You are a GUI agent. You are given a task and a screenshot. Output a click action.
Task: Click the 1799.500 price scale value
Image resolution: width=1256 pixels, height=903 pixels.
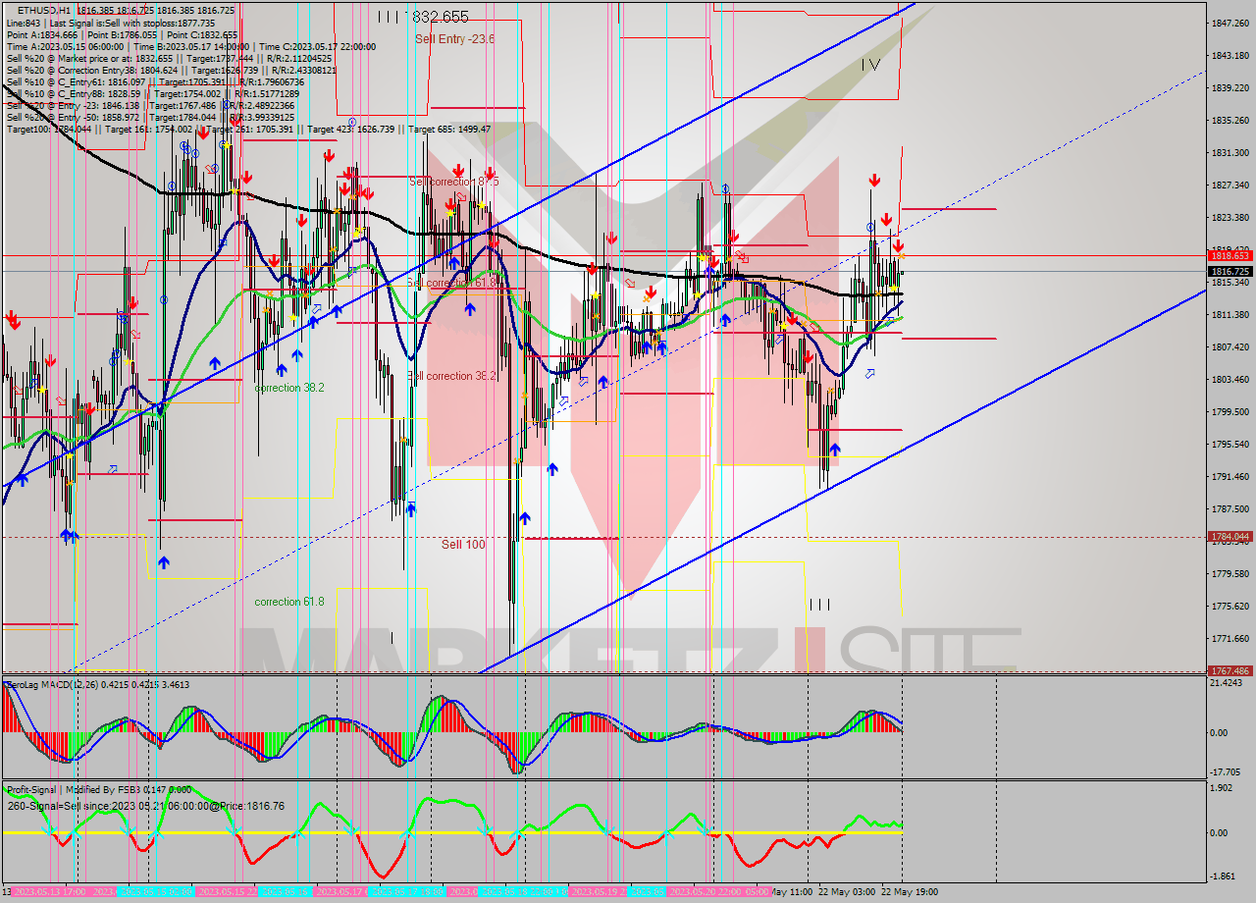coord(1231,411)
